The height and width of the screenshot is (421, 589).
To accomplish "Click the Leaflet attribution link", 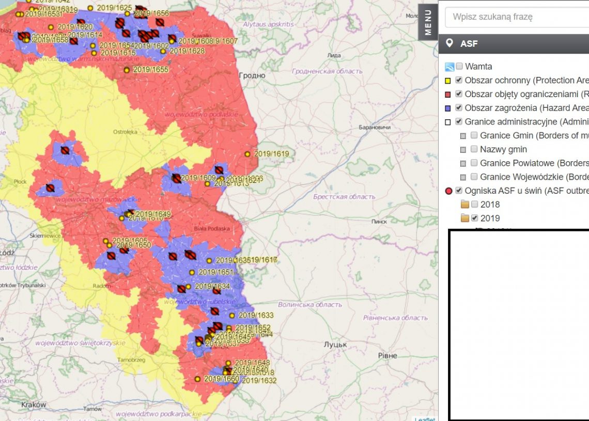I will (x=425, y=419).
